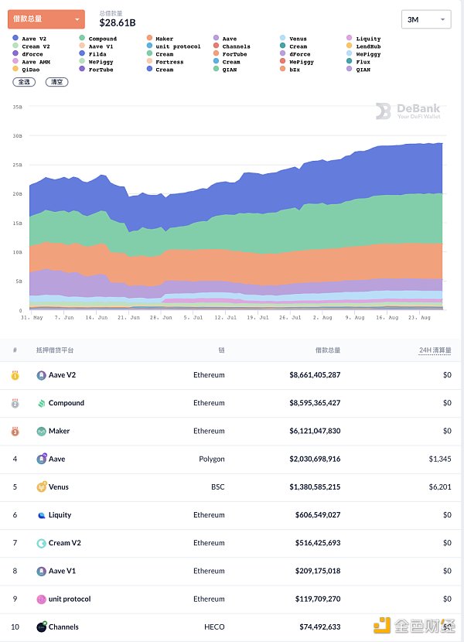Click the Venus protocol icon in table
464x642 pixels.
point(42,487)
